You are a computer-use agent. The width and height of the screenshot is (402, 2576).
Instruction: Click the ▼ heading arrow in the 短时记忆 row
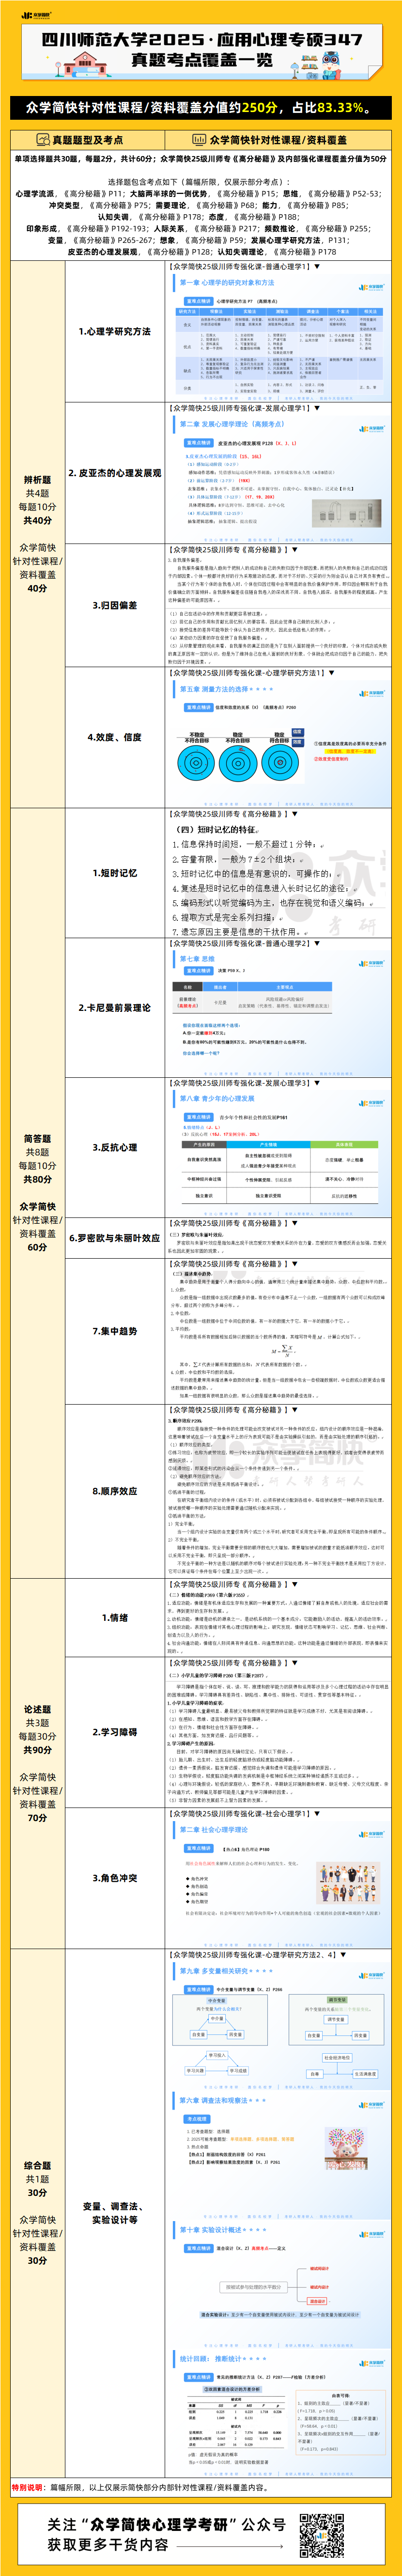click(x=294, y=814)
